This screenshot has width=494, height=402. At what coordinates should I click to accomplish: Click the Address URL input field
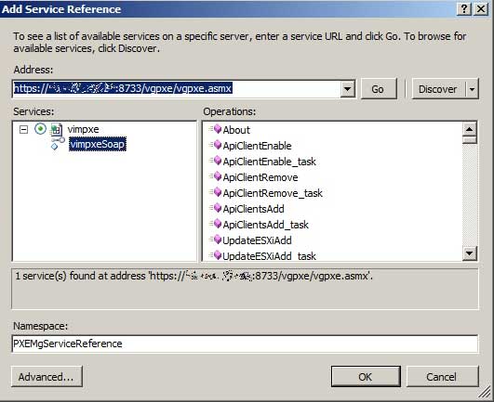click(177, 89)
